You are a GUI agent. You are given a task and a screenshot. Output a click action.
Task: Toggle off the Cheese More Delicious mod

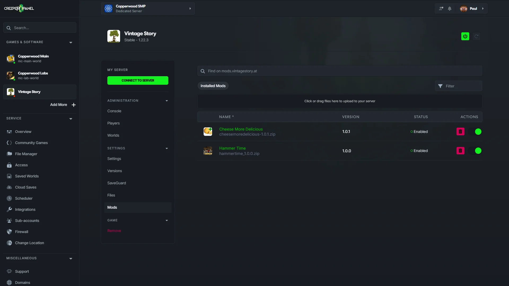(x=475, y=132)
